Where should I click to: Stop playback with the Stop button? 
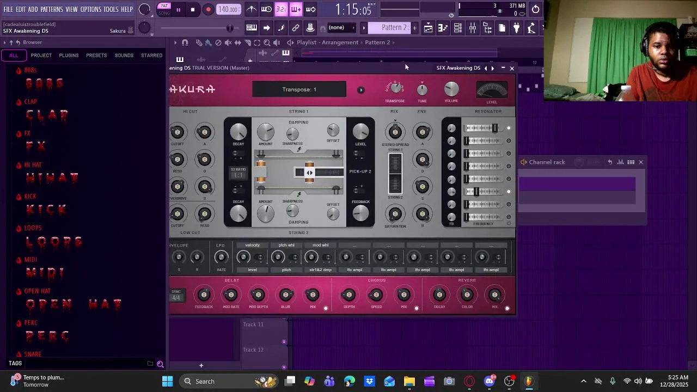(x=193, y=9)
